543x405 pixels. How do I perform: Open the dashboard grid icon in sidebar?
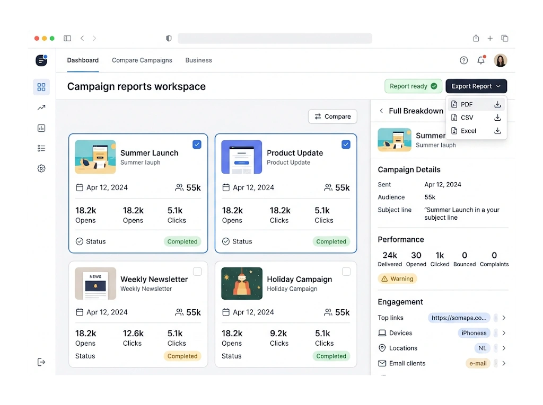click(41, 87)
